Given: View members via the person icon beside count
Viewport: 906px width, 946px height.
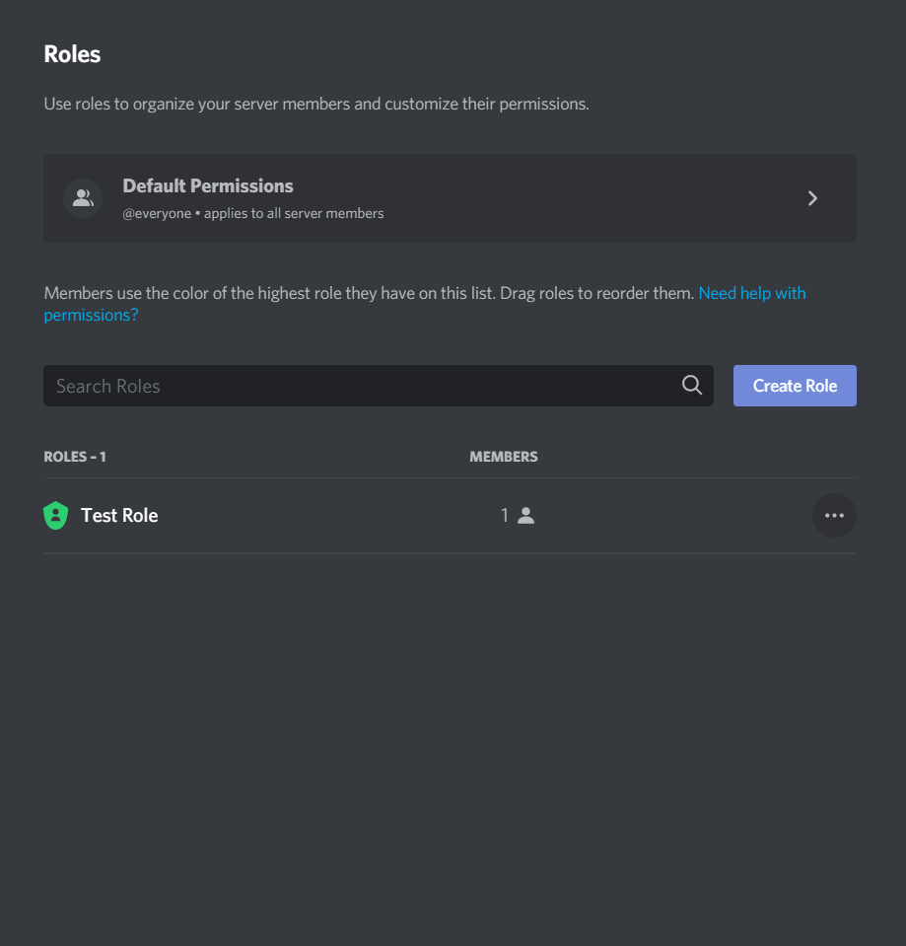Looking at the screenshot, I should pyautogui.click(x=525, y=516).
